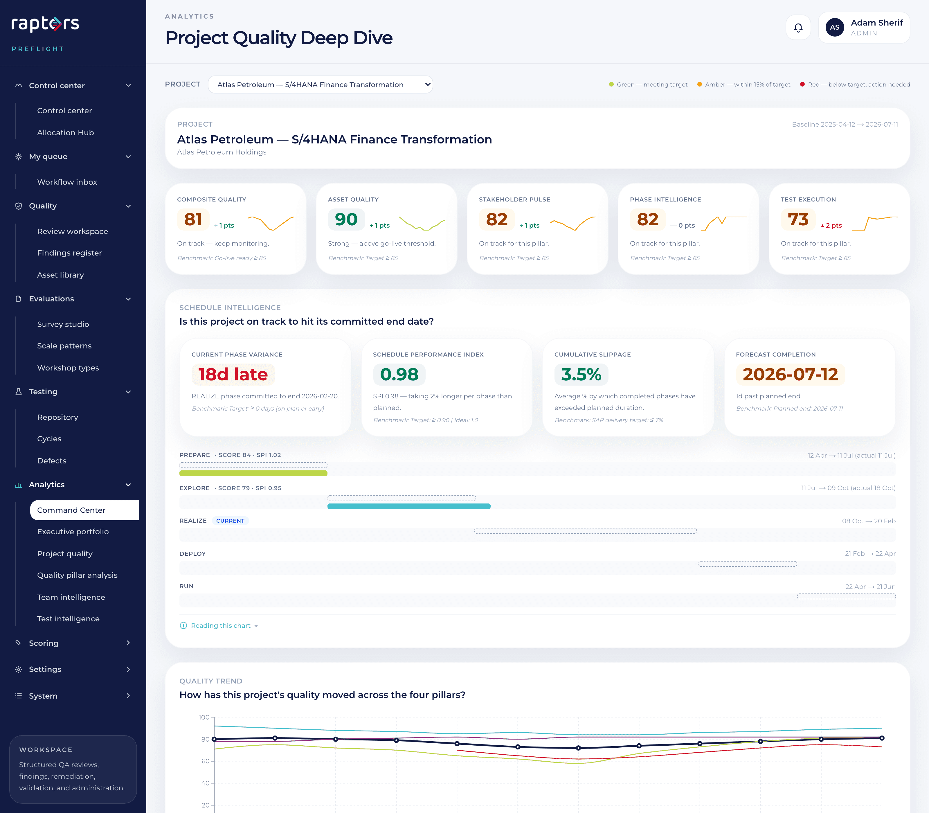Expand the Settings section chevron

[x=128, y=670]
